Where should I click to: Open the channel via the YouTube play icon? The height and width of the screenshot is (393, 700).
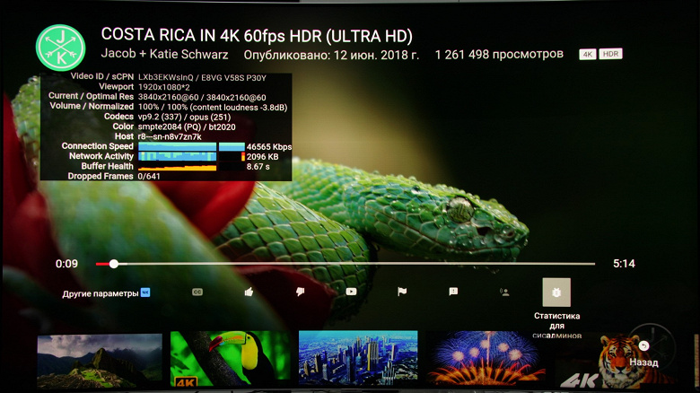click(351, 292)
